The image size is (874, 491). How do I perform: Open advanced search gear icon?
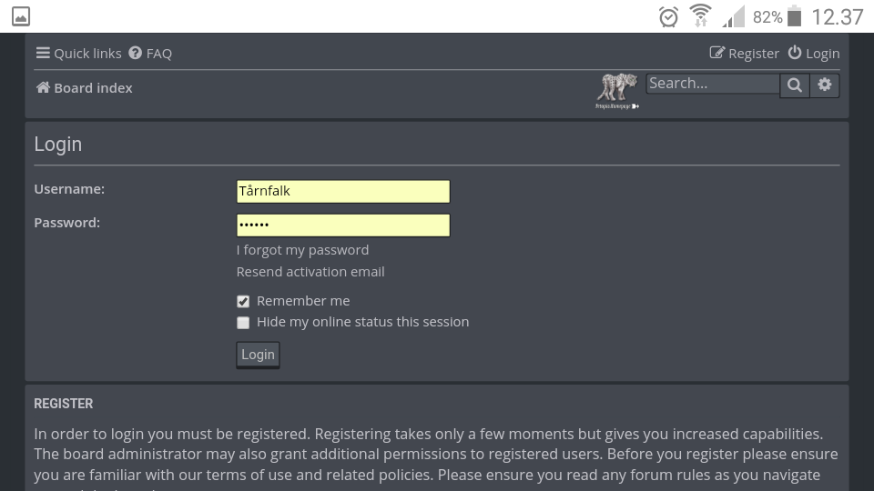click(825, 85)
